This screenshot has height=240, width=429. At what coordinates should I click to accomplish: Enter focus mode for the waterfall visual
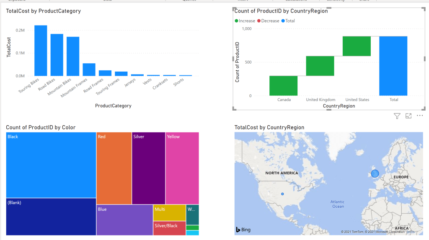pos(408,116)
